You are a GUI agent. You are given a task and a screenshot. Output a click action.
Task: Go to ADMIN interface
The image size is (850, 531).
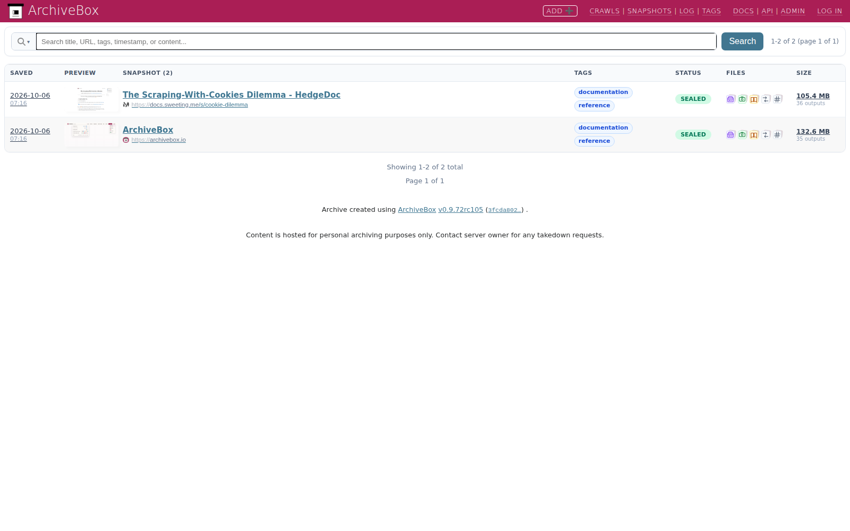(793, 11)
